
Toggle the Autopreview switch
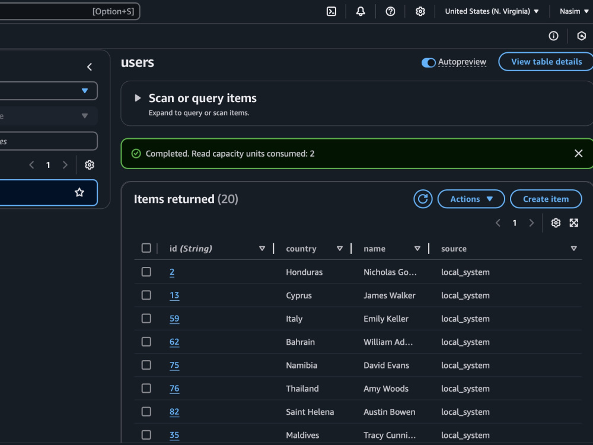coord(429,62)
